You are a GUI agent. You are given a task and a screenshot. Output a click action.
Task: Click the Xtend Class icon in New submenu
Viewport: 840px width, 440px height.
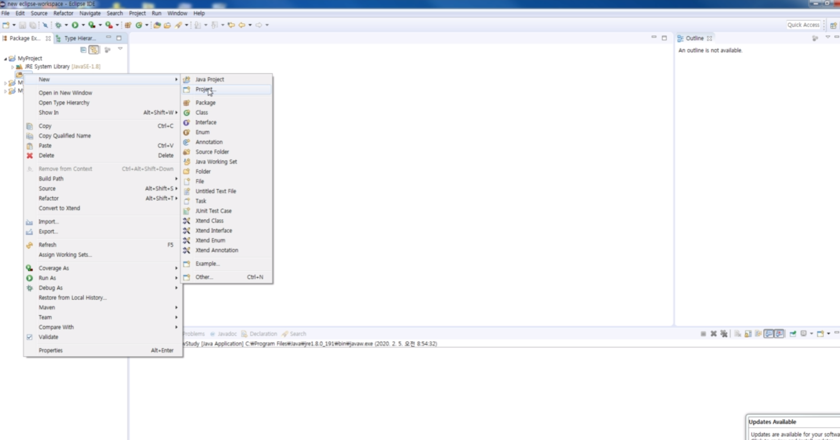coord(187,221)
